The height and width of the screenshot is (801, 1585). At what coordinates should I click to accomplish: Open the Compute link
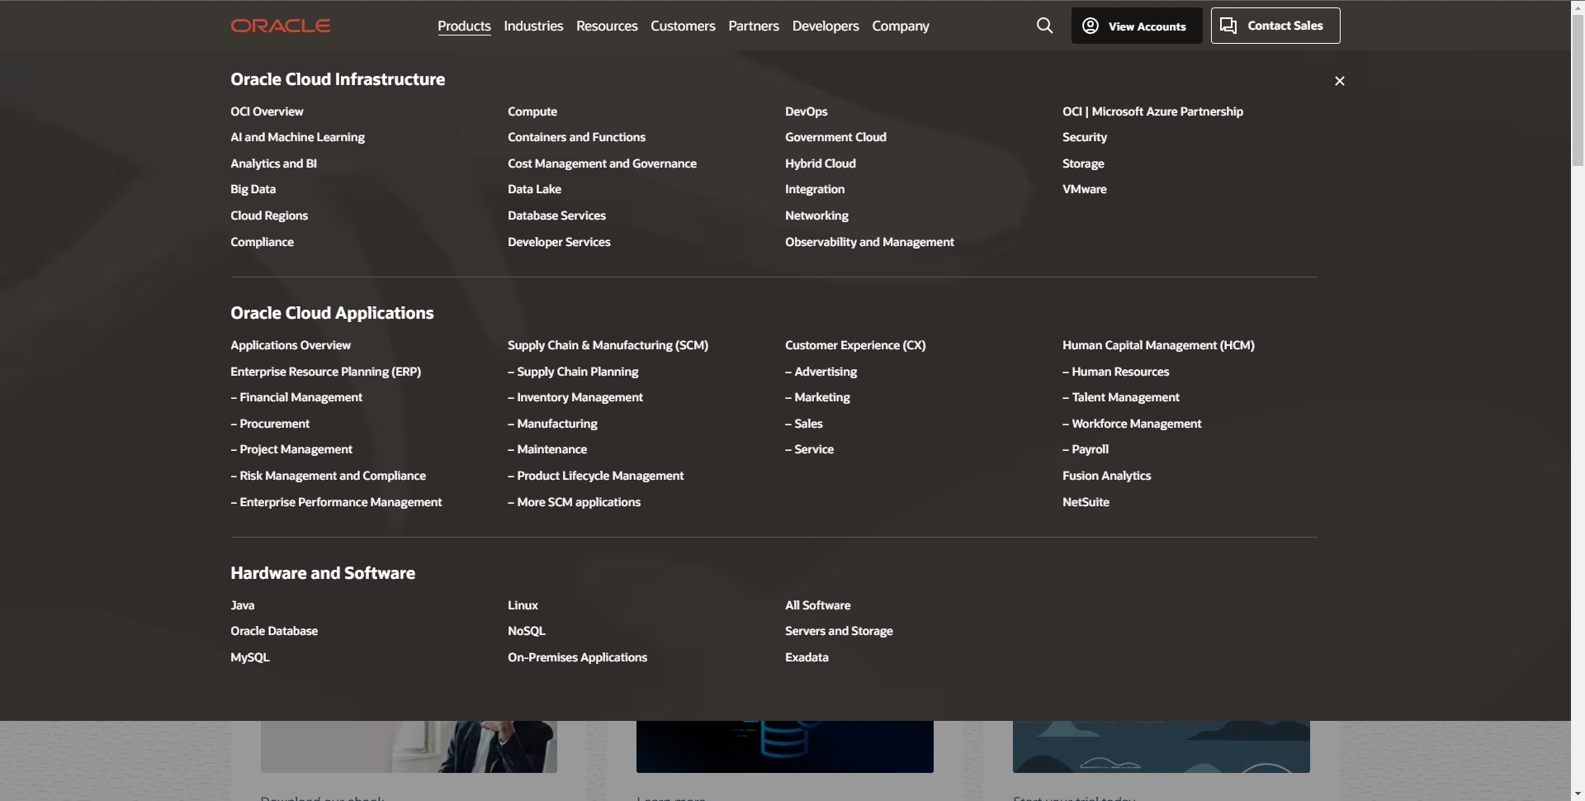point(532,111)
